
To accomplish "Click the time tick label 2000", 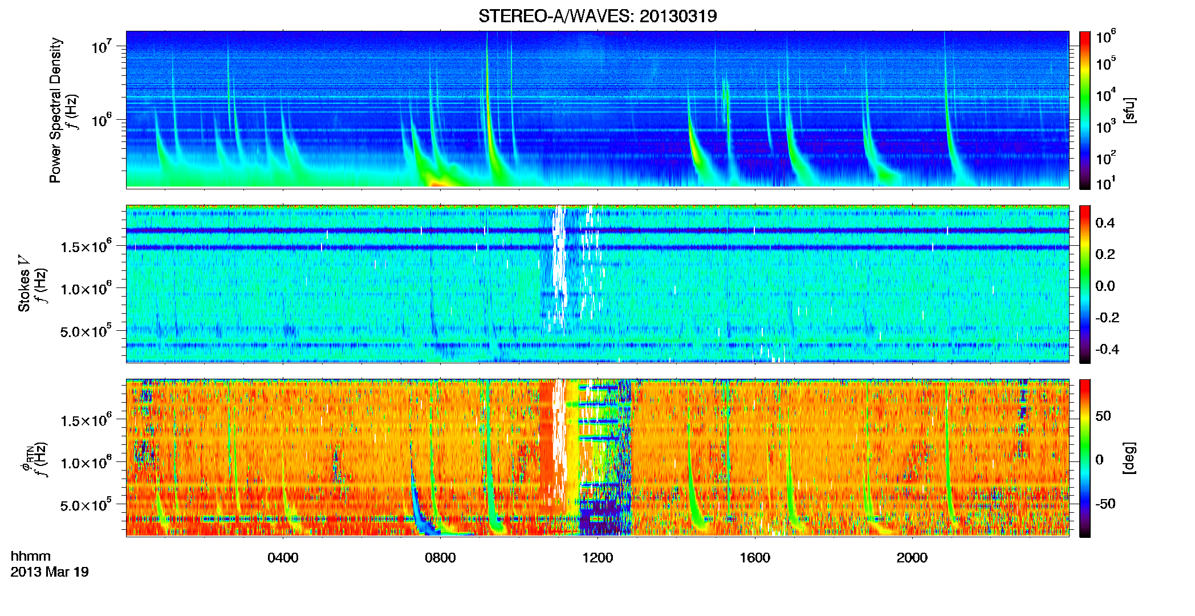I will pos(912,558).
